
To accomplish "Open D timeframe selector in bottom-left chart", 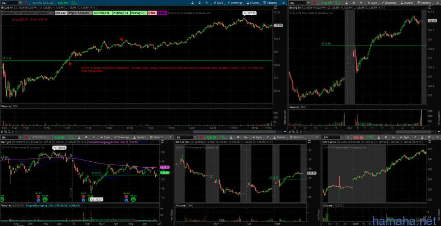I will tap(94, 137).
